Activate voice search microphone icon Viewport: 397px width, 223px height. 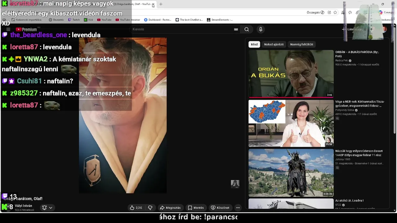[261, 29]
